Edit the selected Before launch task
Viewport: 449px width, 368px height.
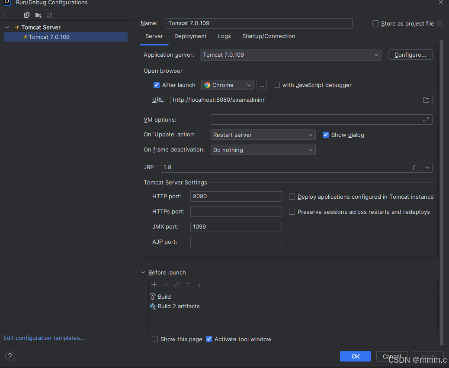177,284
